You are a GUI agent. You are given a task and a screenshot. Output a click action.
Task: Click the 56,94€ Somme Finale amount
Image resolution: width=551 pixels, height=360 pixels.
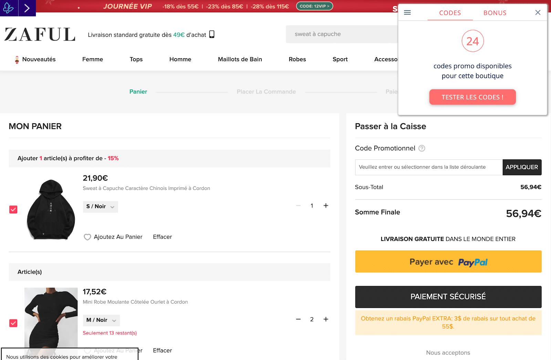(x=523, y=214)
